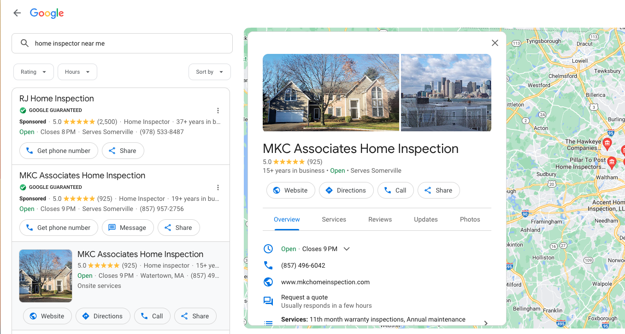
Task: Switch to the Reviews tab
Action: pos(380,220)
